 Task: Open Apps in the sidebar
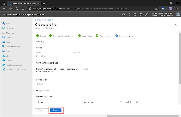pos(6,42)
